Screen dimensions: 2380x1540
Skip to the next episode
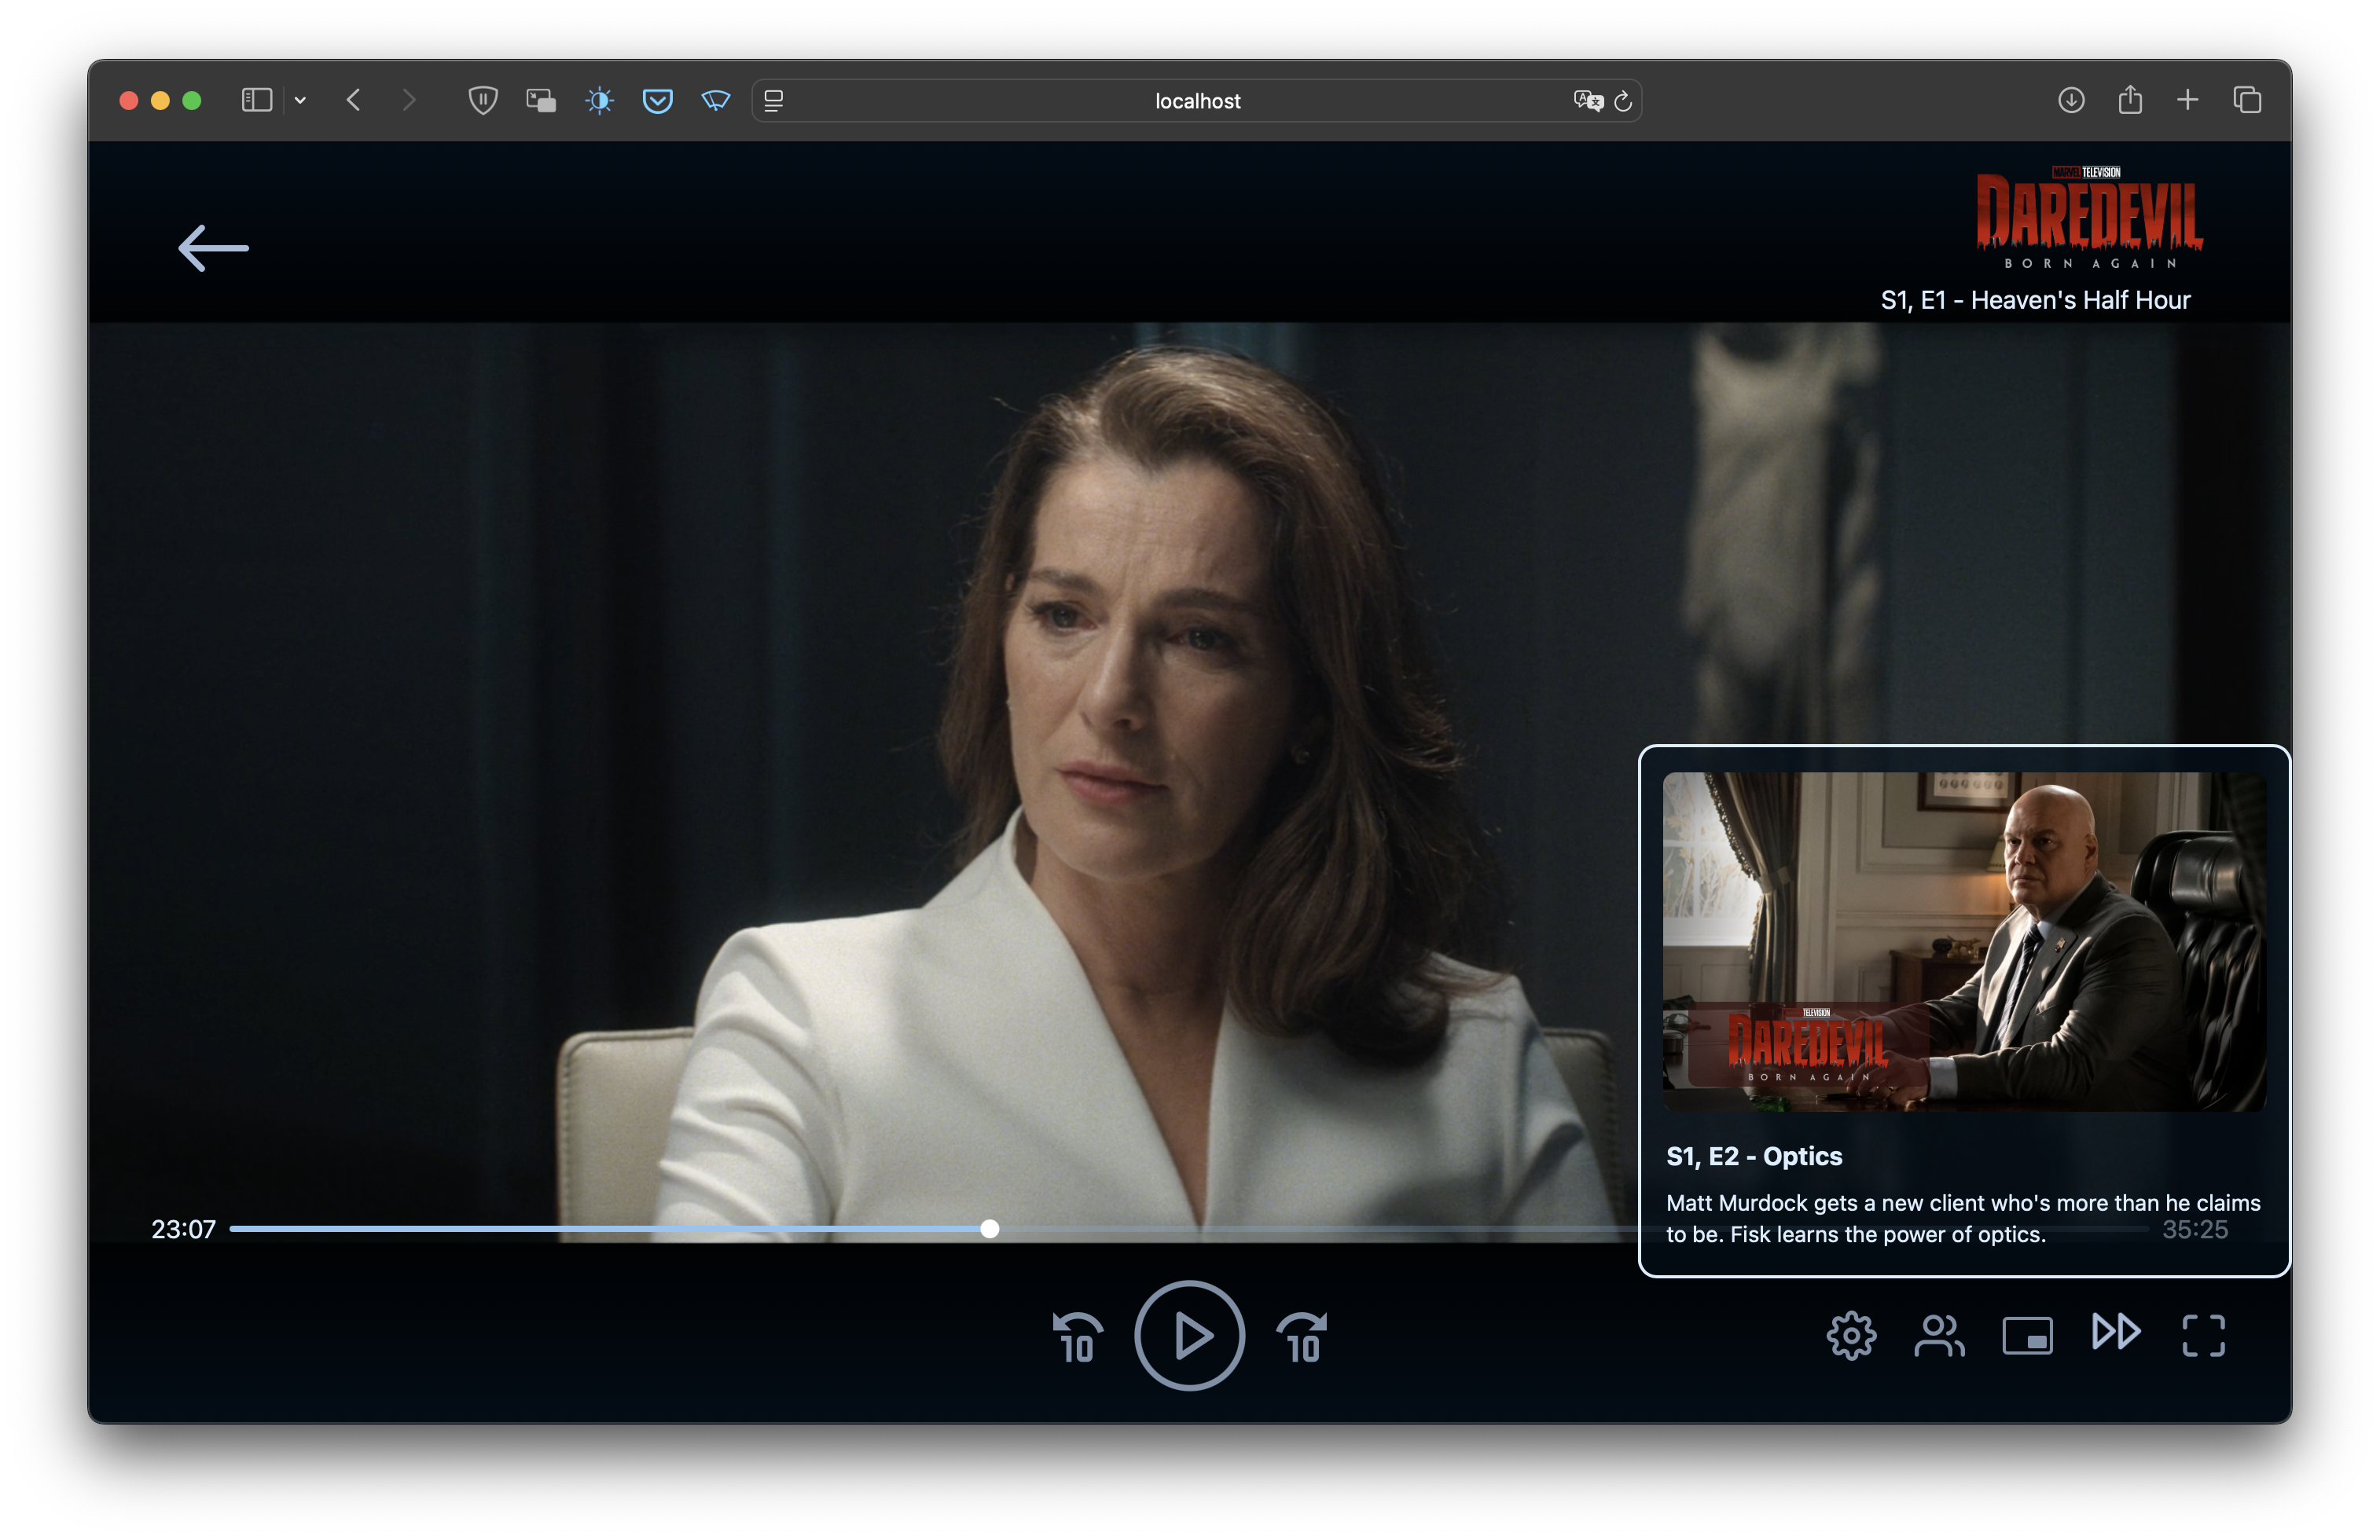[2116, 1332]
